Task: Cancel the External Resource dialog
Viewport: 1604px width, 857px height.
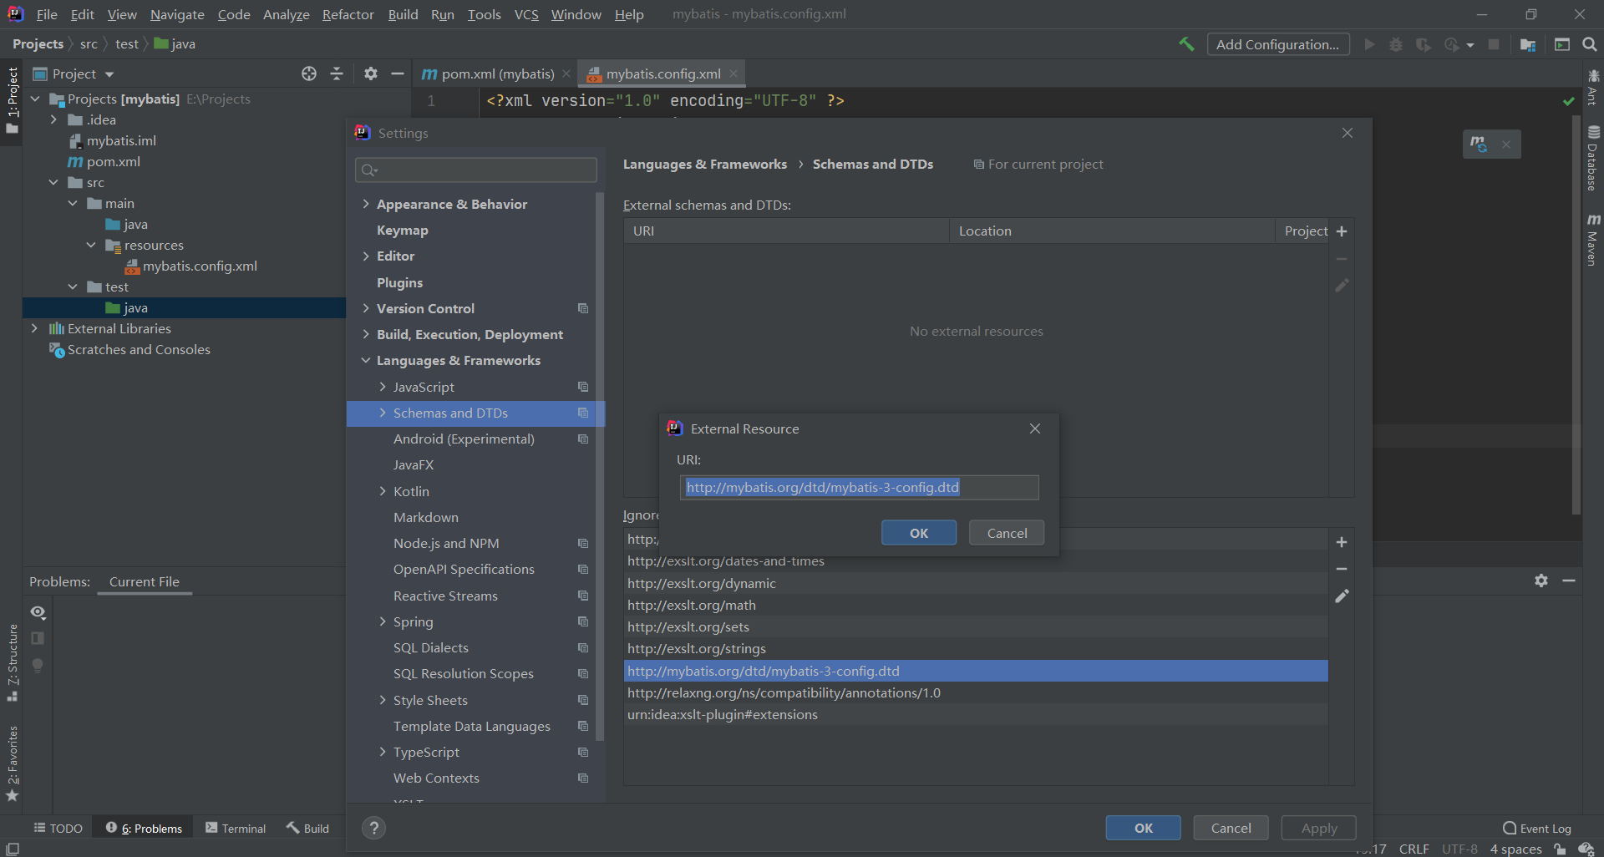Action: (x=1007, y=533)
